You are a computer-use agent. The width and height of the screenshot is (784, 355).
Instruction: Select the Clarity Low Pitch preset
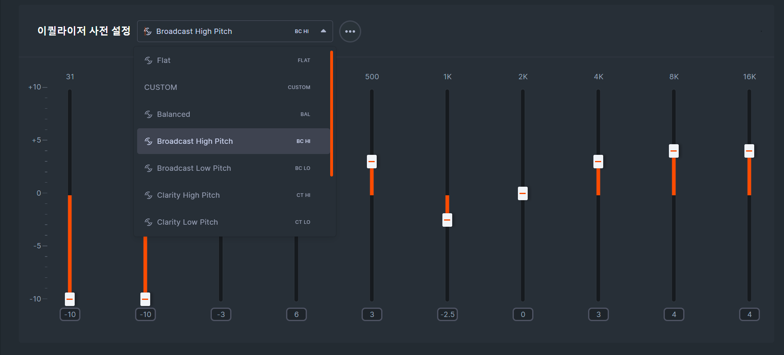pos(233,222)
